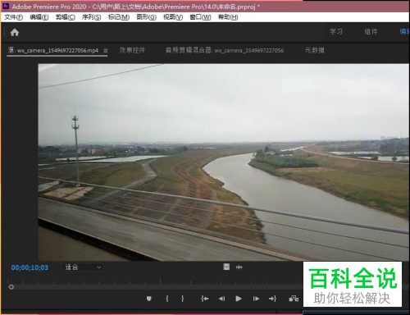Select the Source wx_camera mp4 tab

pyautogui.click(x=53, y=50)
